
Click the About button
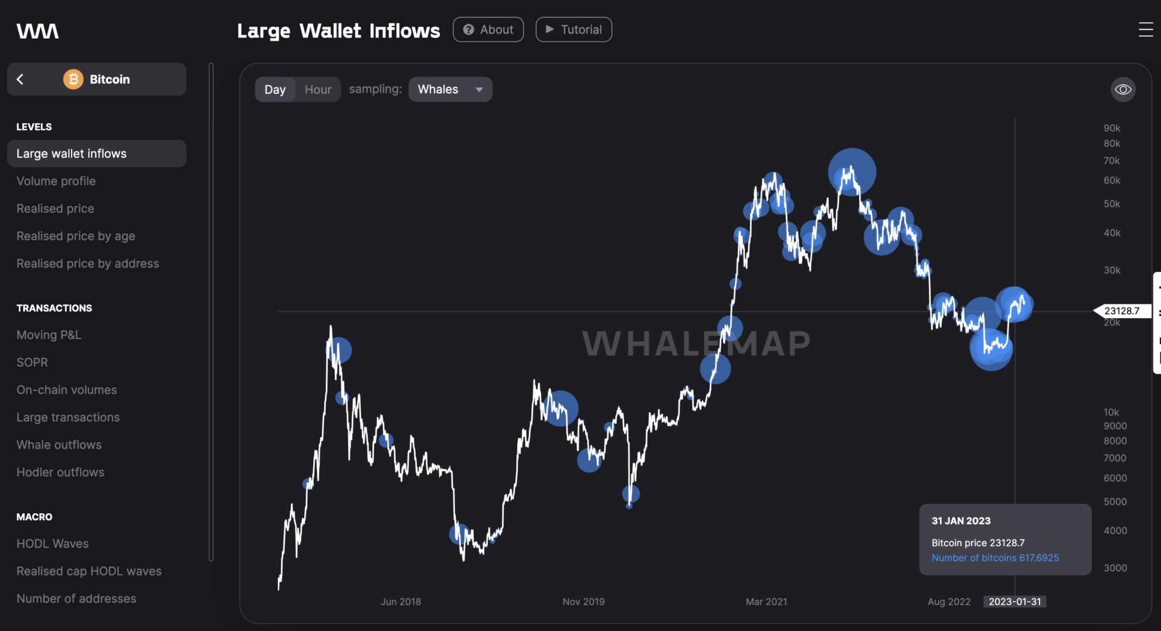(488, 29)
